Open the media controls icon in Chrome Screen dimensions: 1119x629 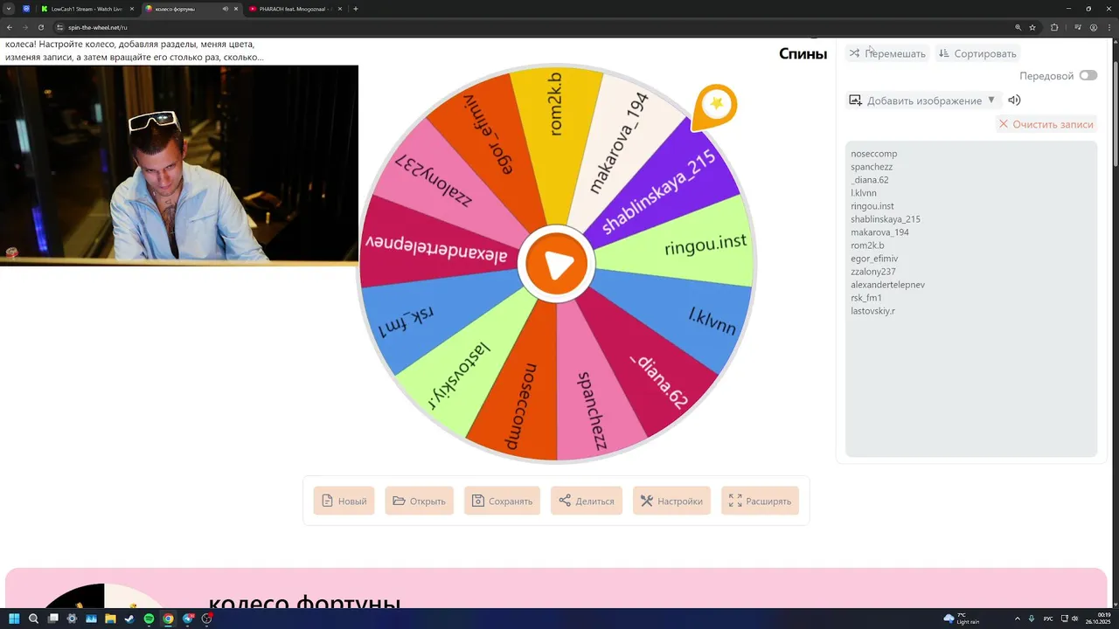pyautogui.click(x=1078, y=27)
